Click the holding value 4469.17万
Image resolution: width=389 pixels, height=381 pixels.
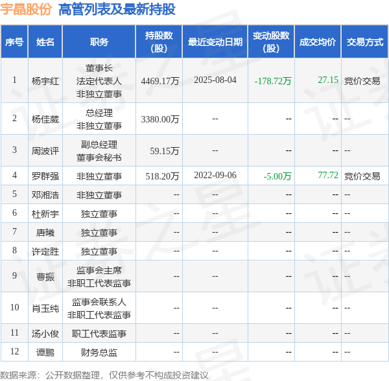click(160, 81)
